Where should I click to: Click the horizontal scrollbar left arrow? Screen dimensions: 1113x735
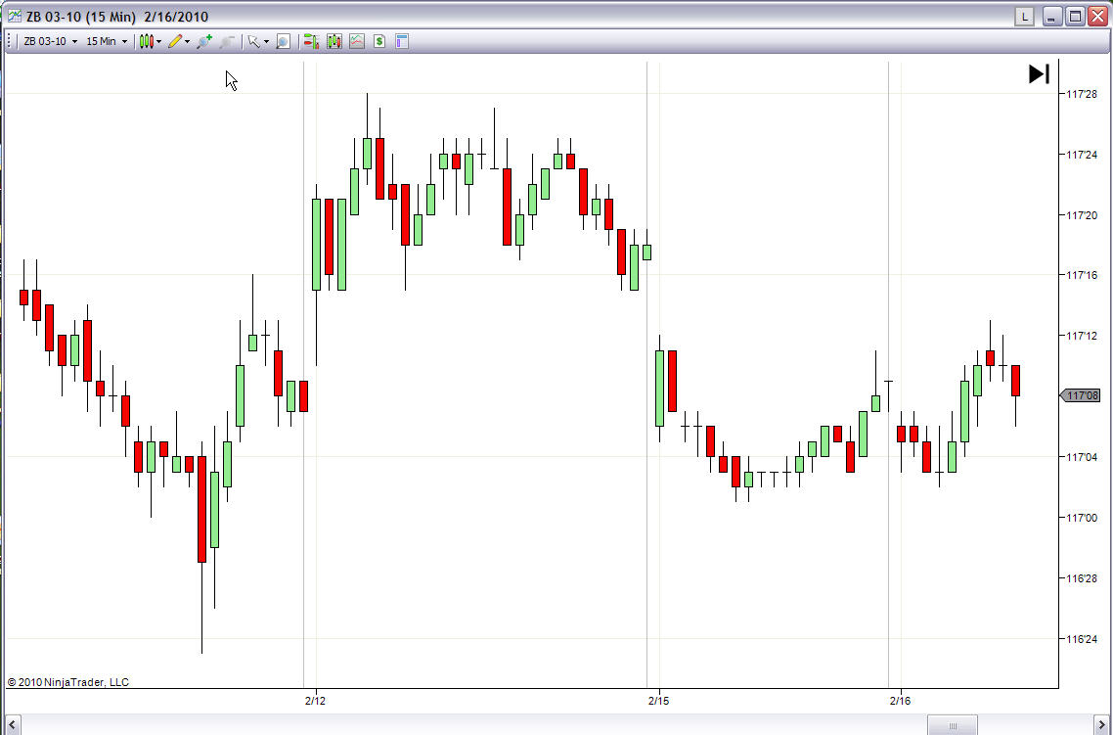[x=12, y=725]
